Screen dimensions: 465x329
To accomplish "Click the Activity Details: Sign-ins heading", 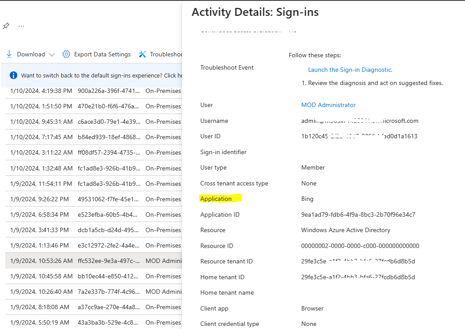I will coord(255,12).
